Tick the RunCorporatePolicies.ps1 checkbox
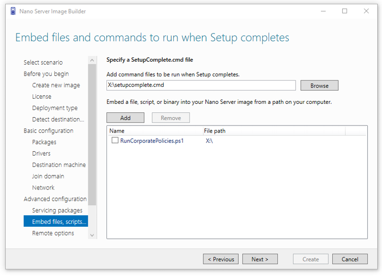The image size is (382, 277). pos(115,140)
